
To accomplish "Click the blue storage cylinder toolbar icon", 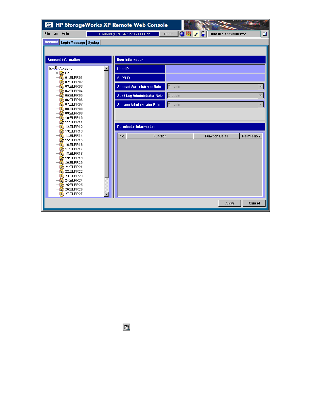I will coord(203,34).
